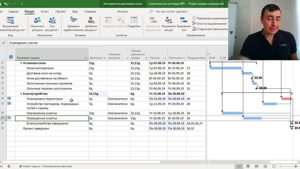Click the Undo arrow in title bar

[6, 4]
